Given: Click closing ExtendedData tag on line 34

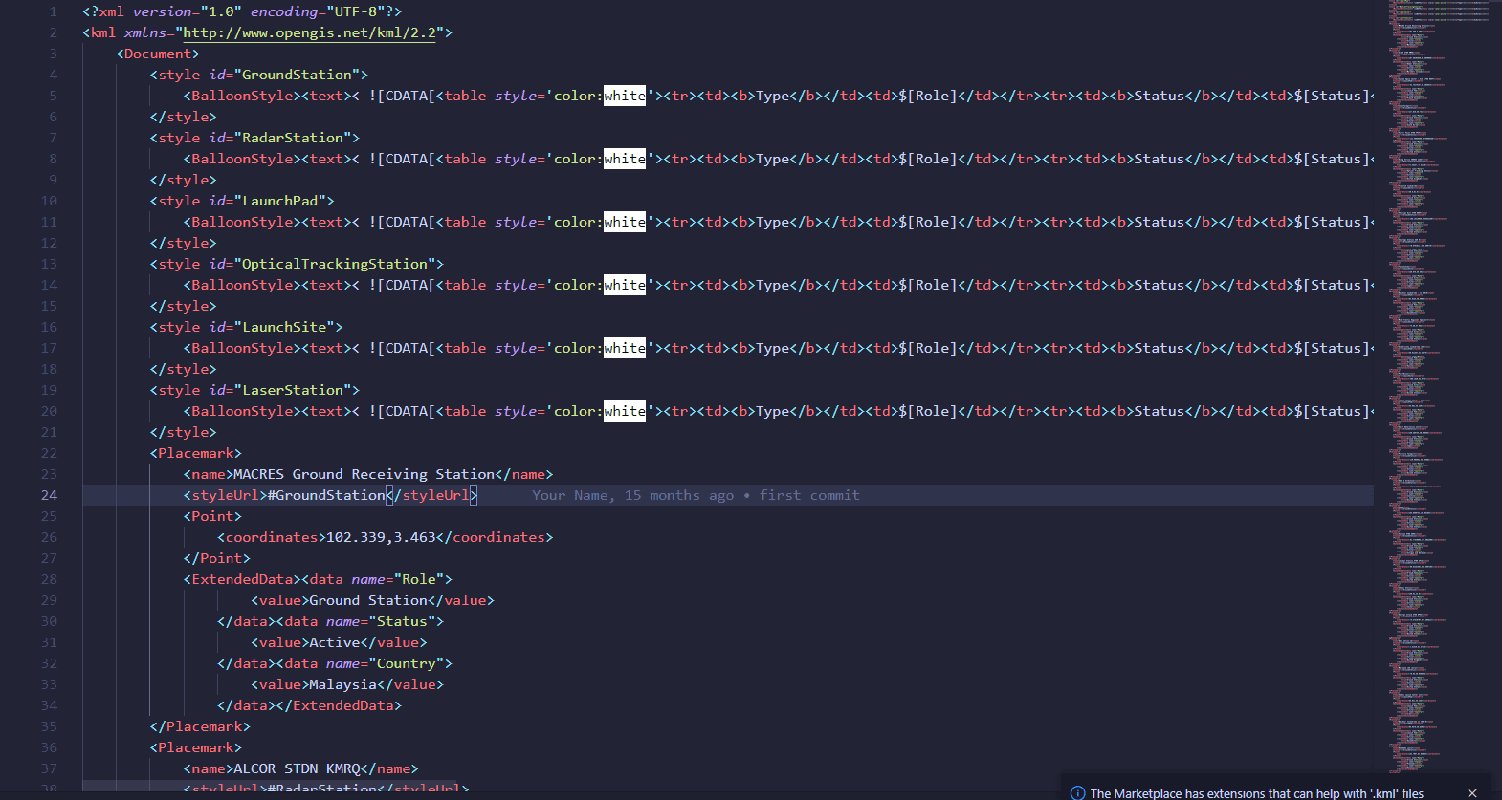Looking at the screenshot, I should click(340, 705).
